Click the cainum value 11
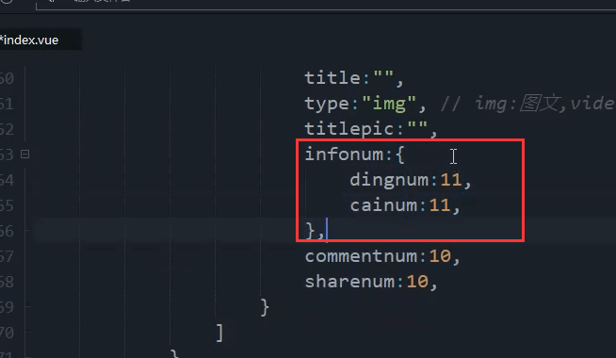The width and height of the screenshot is (616, 358). tap(440, 205)
